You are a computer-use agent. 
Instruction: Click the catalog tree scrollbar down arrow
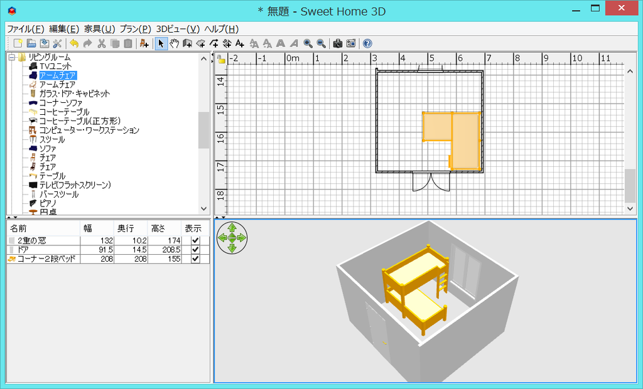coord(204,209)
